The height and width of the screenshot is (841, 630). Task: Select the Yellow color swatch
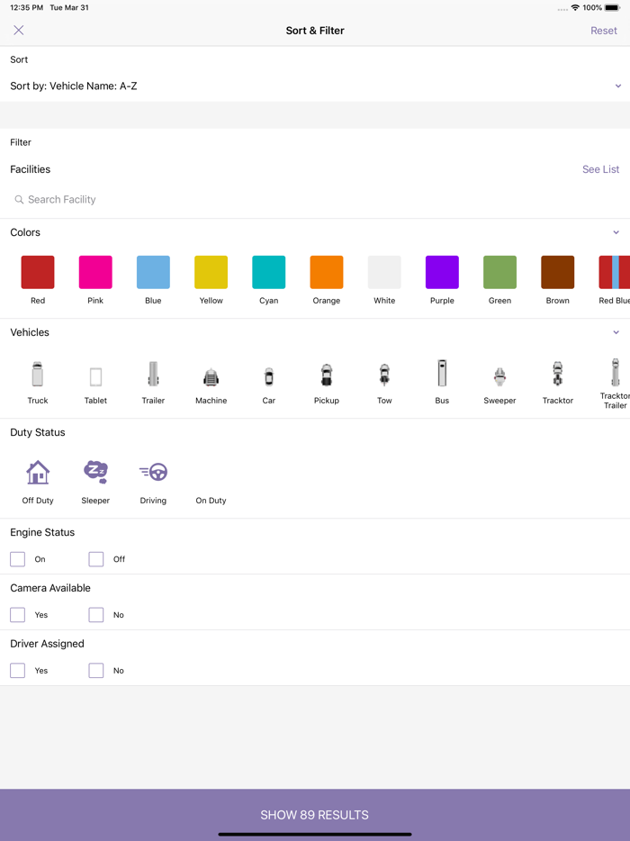click(x=211, y=273)
